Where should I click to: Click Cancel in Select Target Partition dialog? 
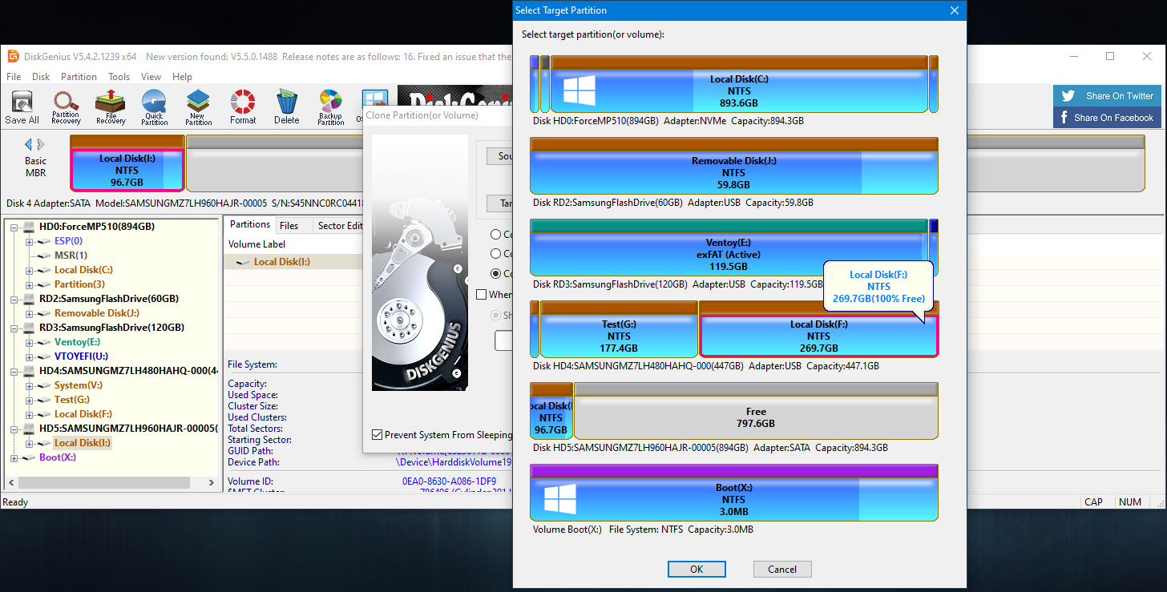tap(782, 569)
